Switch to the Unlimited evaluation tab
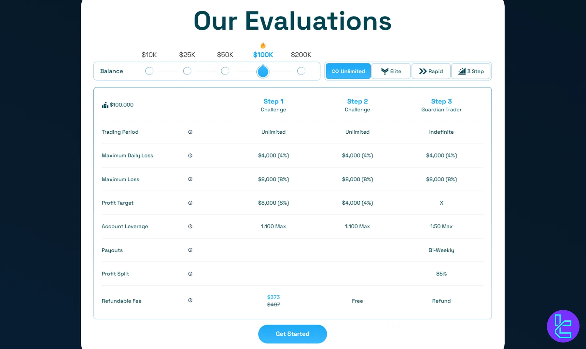Viewport: 586px width, 349px height. tap(348, 71)
